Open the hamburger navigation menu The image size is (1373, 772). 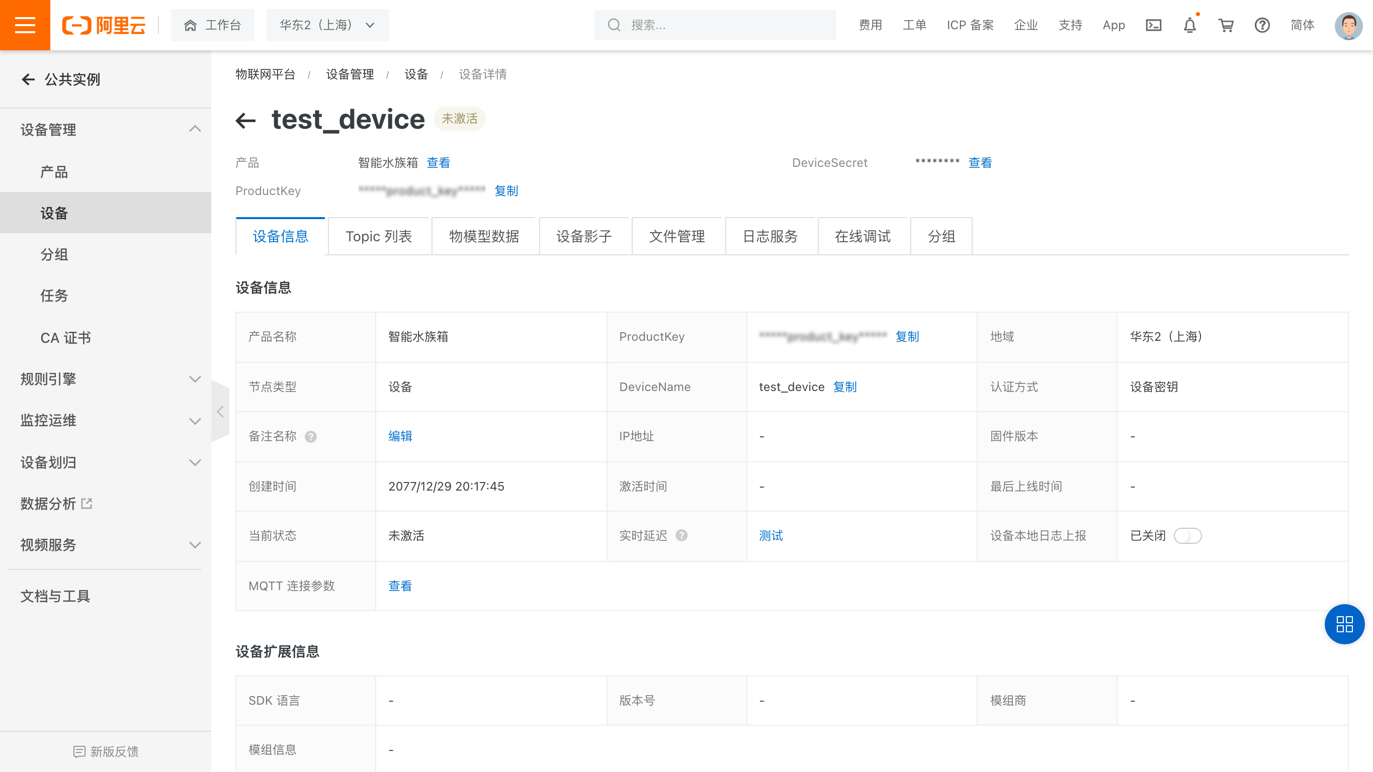click(x=25, y=25)
